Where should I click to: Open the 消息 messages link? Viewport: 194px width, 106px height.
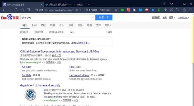pyautogui.click(x=165, y=17)
